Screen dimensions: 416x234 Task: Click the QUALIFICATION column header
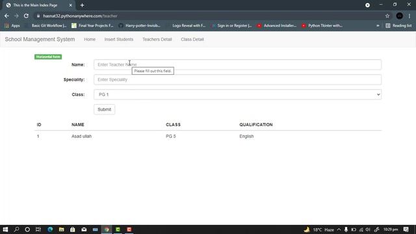point(256,125)
